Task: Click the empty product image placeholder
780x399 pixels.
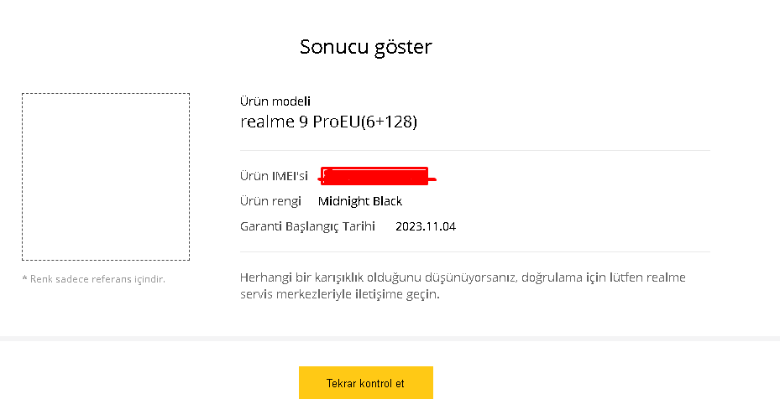Action: [106, 177]
